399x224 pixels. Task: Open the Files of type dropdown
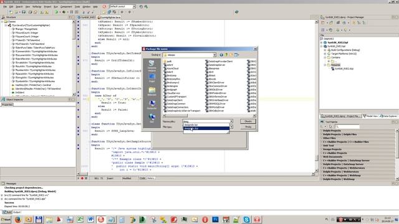point(231,127)
